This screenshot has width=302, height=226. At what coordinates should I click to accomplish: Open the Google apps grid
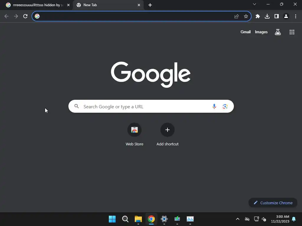[x=292, y=32]
